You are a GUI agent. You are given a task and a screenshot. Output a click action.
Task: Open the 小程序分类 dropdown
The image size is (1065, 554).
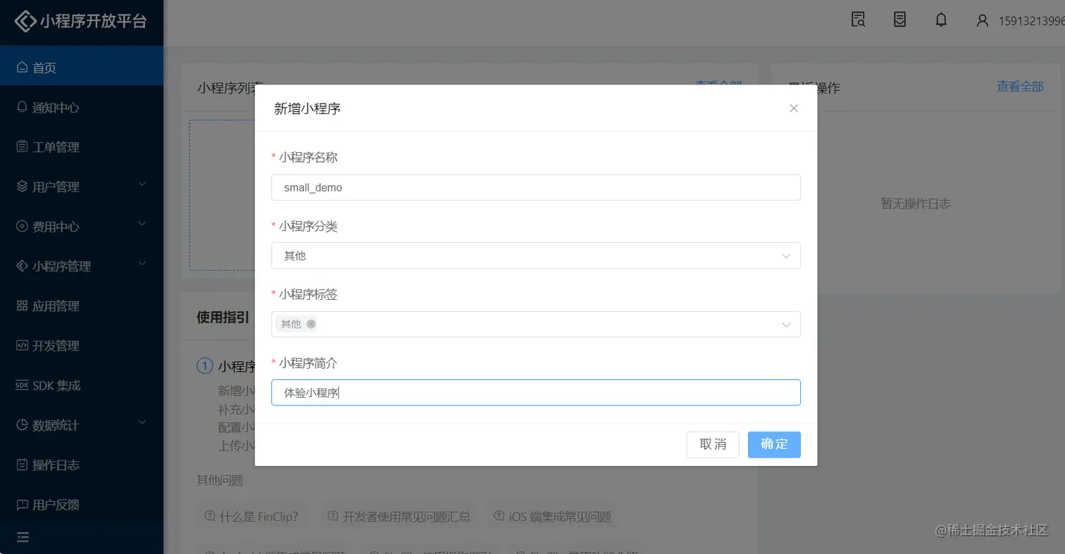click(536, 256)
